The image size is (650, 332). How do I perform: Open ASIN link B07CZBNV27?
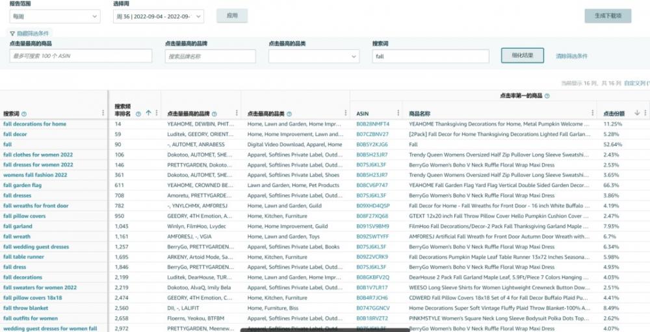(372, 134)
